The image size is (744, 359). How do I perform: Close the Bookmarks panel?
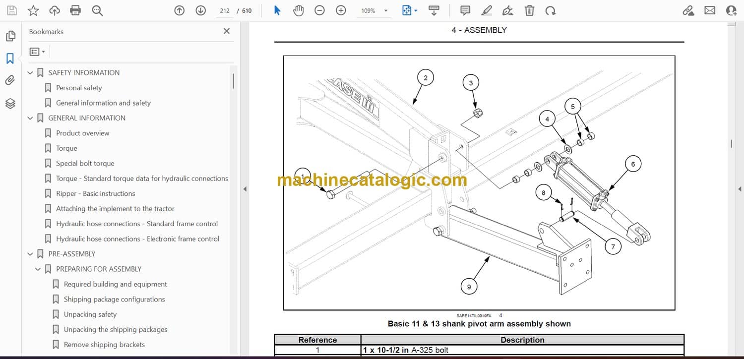tap(227, 31)
